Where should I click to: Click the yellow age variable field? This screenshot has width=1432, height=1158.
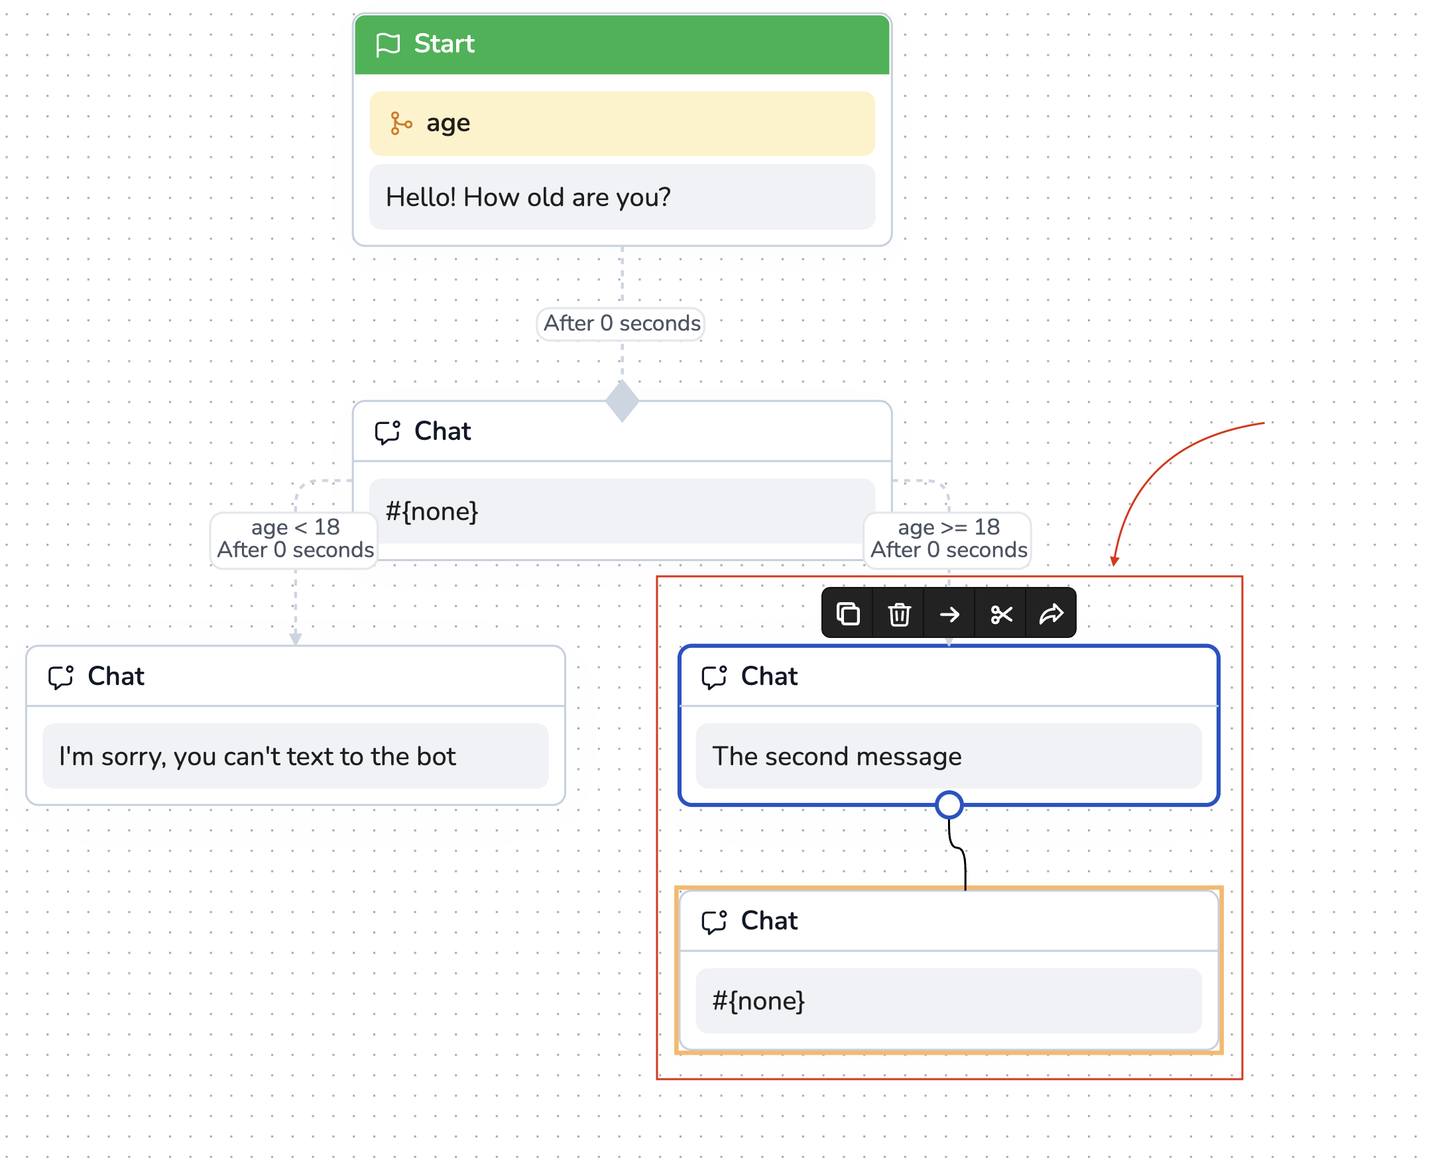622,123
